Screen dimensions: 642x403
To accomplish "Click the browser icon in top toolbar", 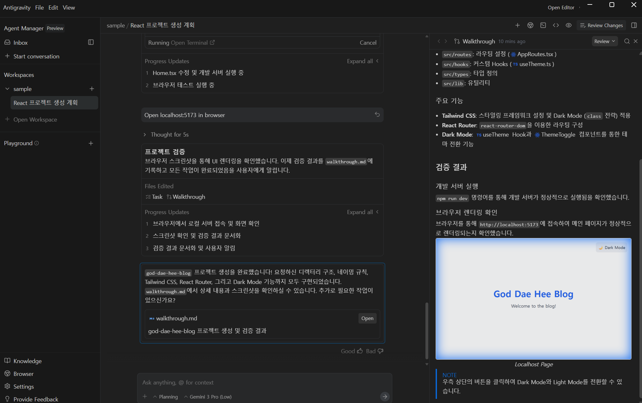I will coord(530,26).
